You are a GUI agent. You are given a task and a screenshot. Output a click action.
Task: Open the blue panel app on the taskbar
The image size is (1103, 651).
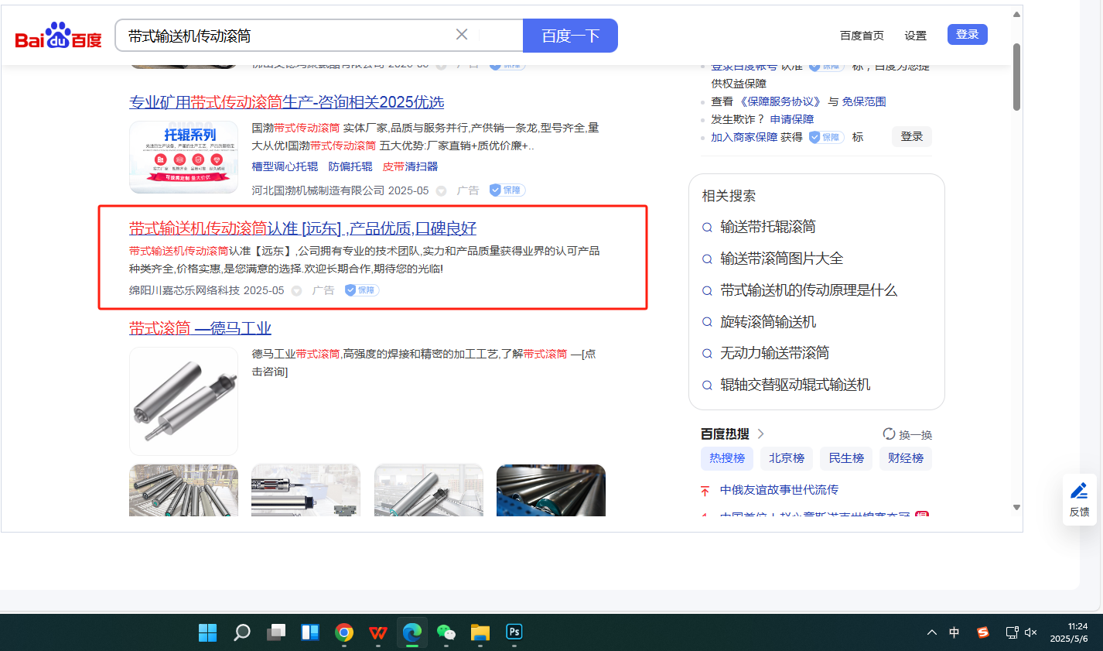click(x=310, y=632)
